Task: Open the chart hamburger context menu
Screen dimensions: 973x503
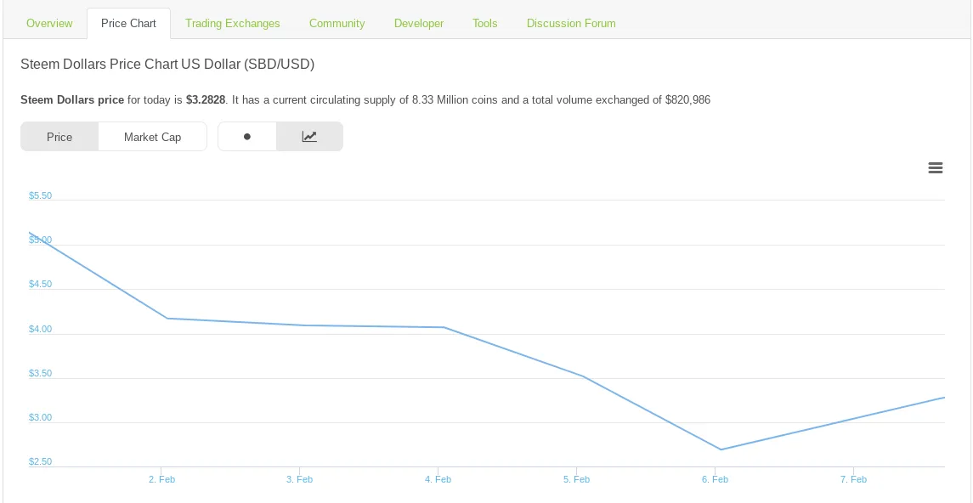Action: point(935,167)
